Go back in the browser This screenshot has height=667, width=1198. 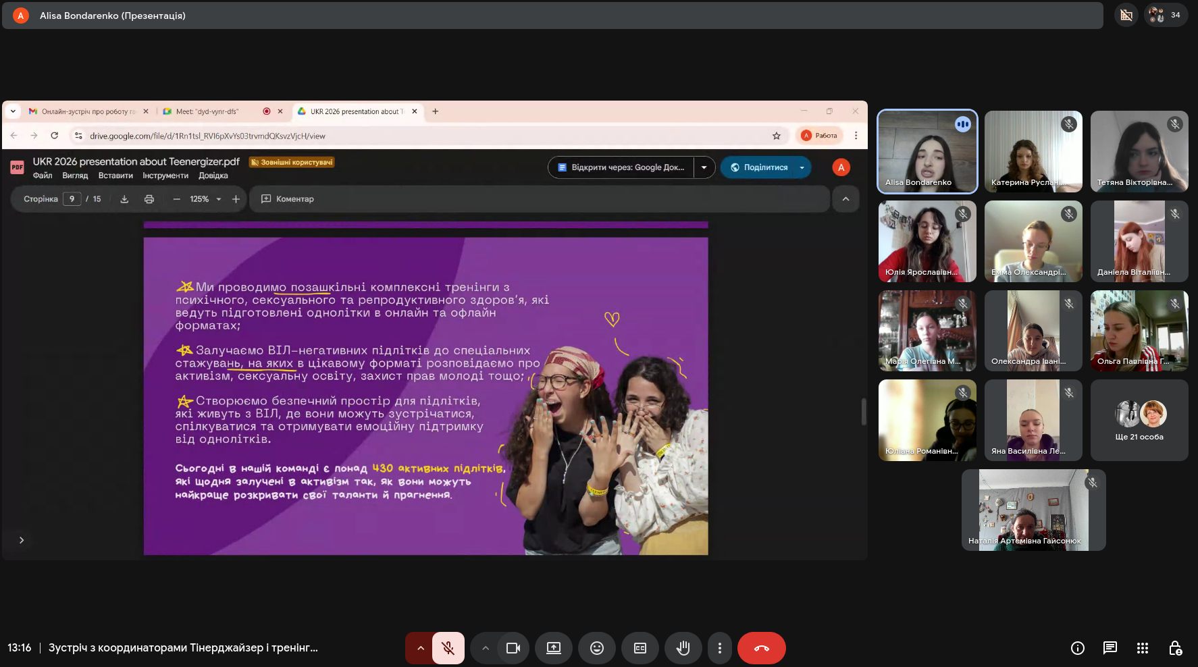[14, 136]
